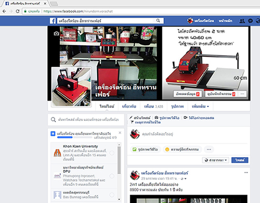
Task: Click the active browser tab title
Action: click(x=25, y=4)
